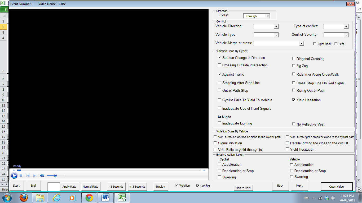Click the network signal tray icon
The image size is (362, 203).
click(320, 198)
